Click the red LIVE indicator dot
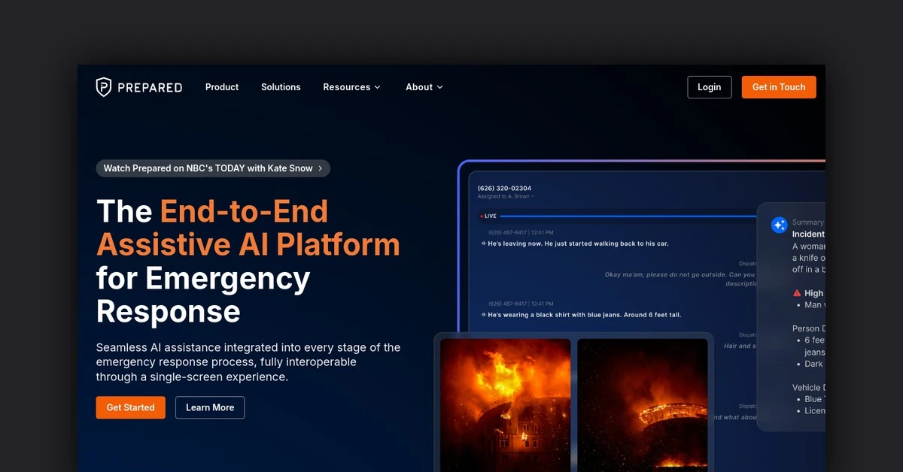This screenshot has height=472, width=903. [482, 216]
